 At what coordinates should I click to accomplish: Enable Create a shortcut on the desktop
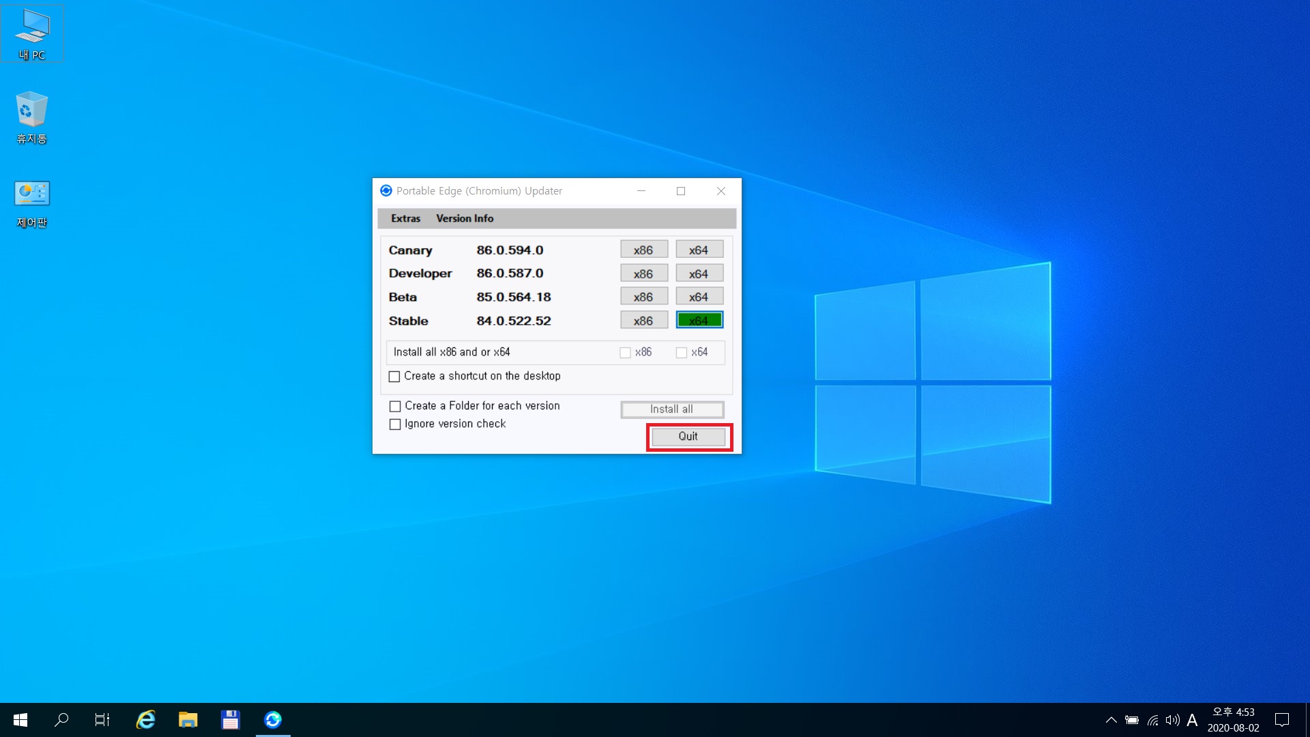[x=394, y=377]
